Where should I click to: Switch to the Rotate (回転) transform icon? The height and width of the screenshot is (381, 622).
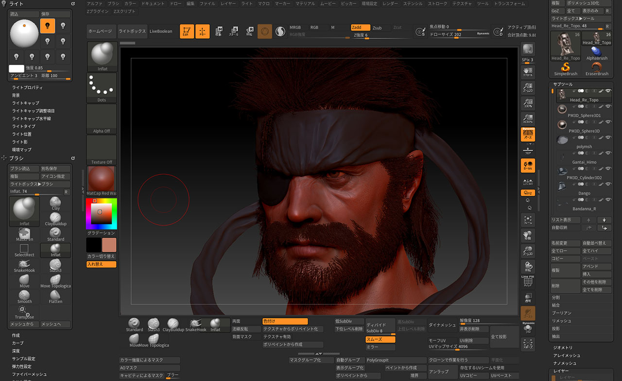[249, 31]
